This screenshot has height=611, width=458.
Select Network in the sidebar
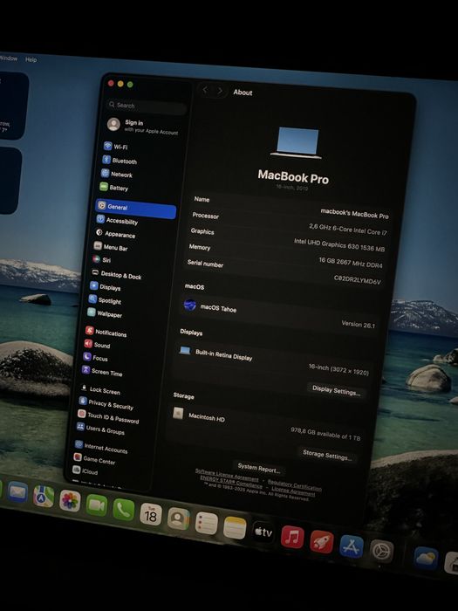[x=117, y=175]
